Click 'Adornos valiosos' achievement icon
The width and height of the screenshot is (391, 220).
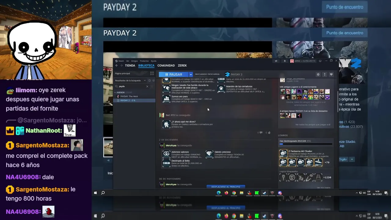pos(166,154)
